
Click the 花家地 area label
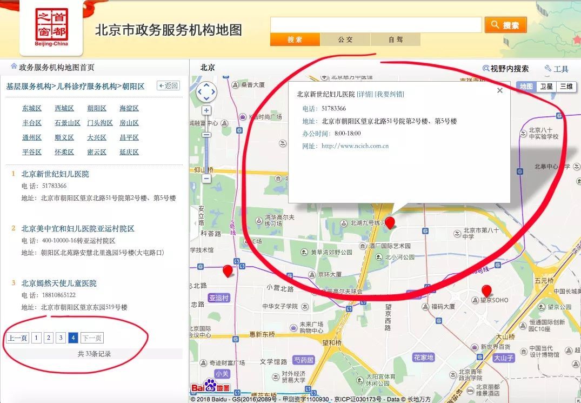click(x=424, y=358)
